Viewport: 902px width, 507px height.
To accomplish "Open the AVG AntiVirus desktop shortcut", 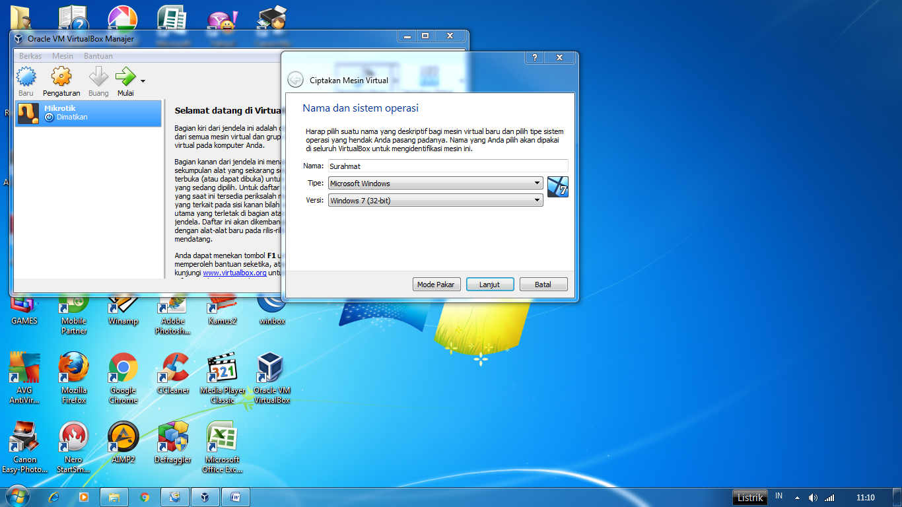I will [24, 378].
